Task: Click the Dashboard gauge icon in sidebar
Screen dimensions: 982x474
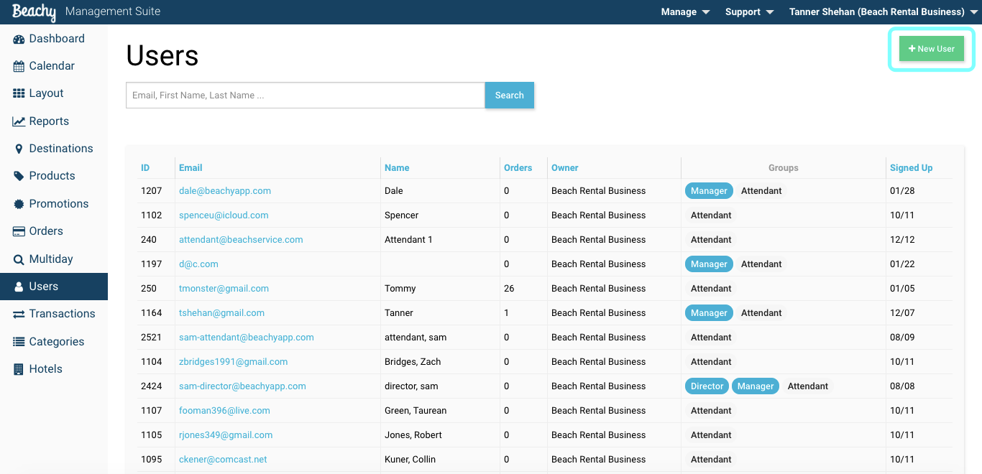Action: point(19,39)
